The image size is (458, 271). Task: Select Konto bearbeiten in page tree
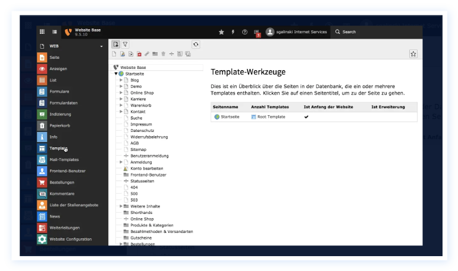[x=147, y=168]
